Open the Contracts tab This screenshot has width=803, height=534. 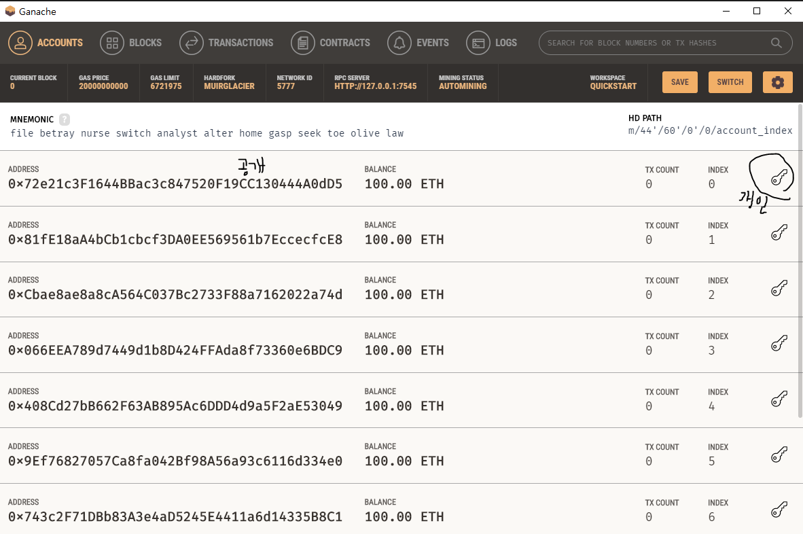click(330, 43)
